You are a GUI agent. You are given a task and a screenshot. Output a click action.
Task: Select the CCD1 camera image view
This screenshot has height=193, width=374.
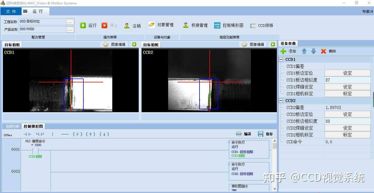71,80
